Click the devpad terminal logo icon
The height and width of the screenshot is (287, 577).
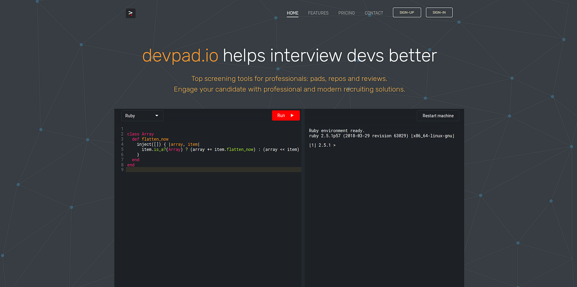point(131,13)
